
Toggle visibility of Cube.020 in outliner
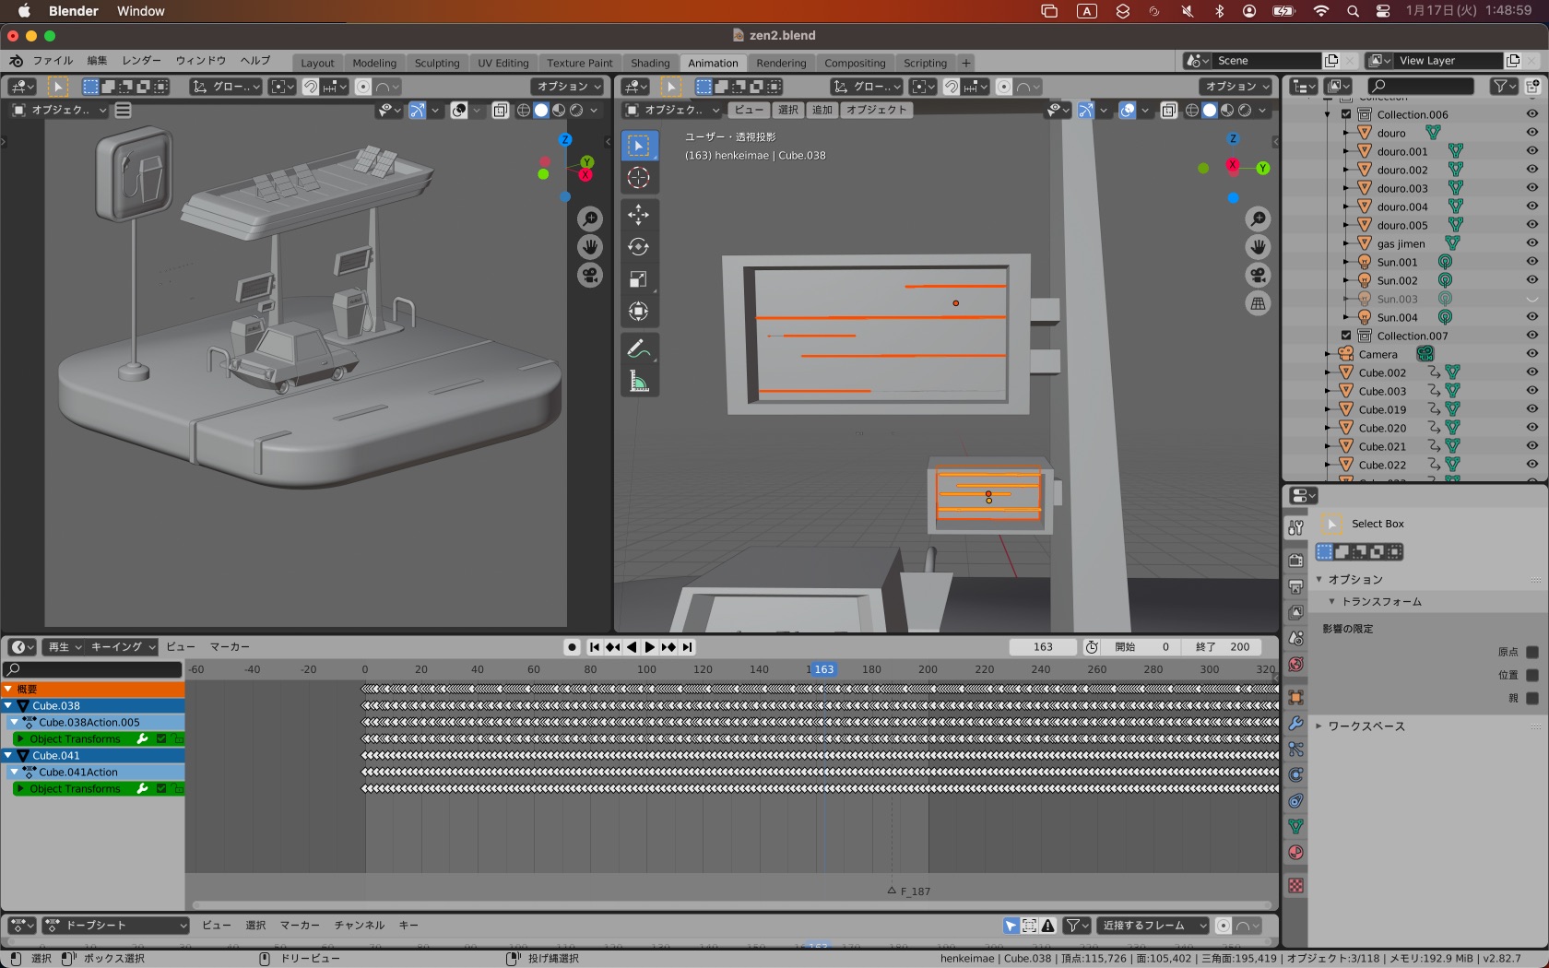1531,428
